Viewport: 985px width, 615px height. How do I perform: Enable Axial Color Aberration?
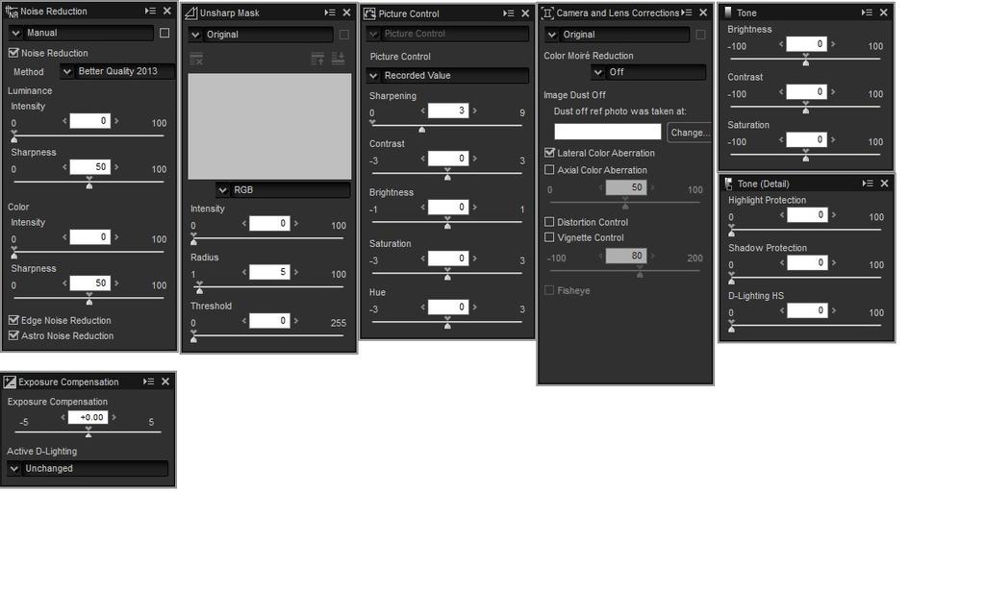coord(549,170)
